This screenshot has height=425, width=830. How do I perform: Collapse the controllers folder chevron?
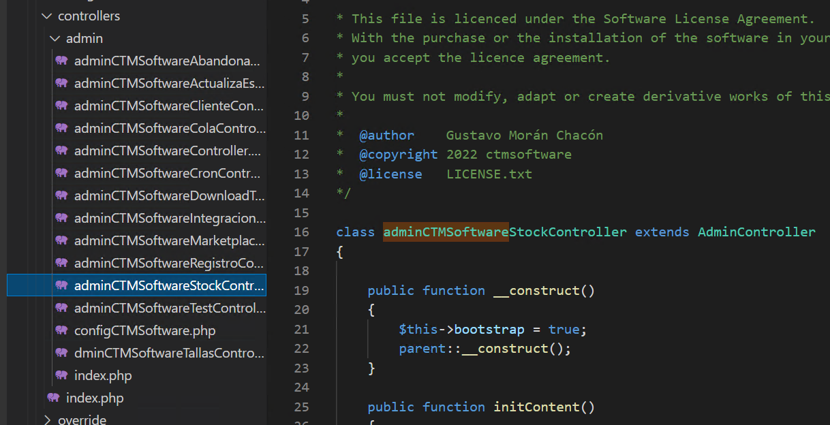click(x=46, y=16)
